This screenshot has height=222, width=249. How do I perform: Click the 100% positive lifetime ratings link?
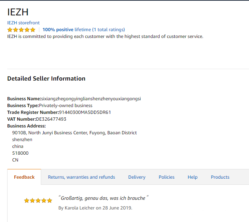tap(83, 29)
